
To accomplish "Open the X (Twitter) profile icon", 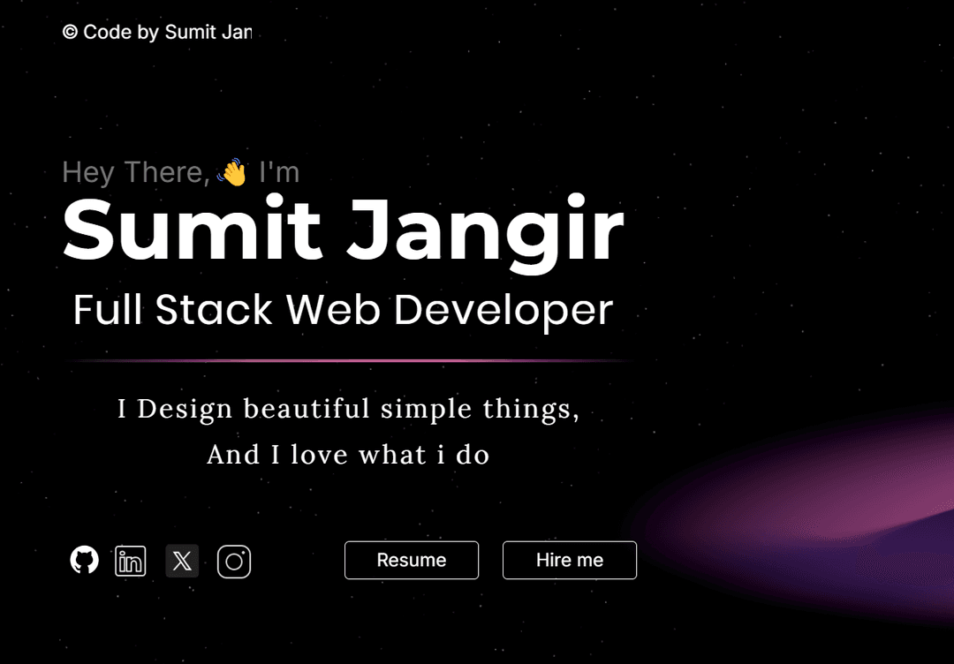I will 182,561.
